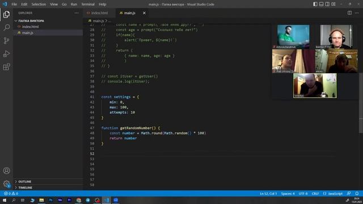Image resolution: width=363 pixels, height=204 pixels.
Task: Open the Search view in activity bar
Action: coord(6,28)
